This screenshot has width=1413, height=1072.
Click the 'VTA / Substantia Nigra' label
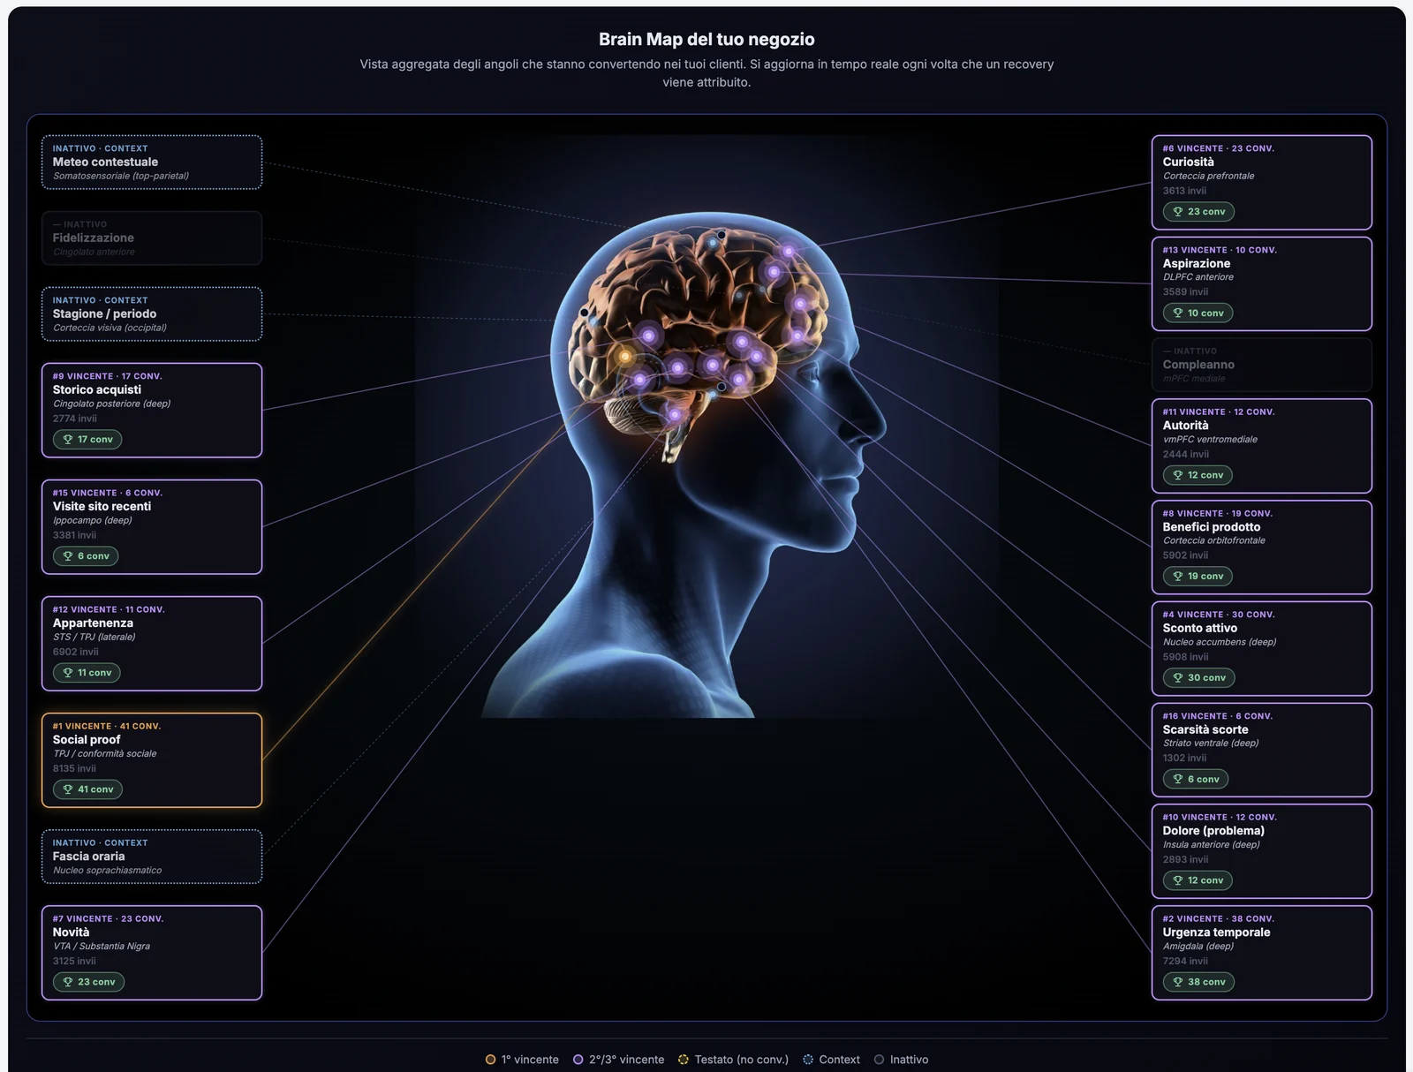click(x=102, y=947)
